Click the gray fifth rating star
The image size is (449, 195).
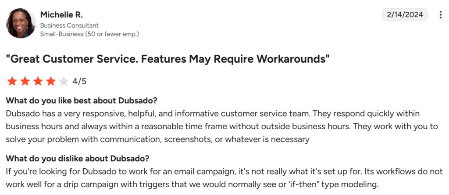(x=64, y=81)
